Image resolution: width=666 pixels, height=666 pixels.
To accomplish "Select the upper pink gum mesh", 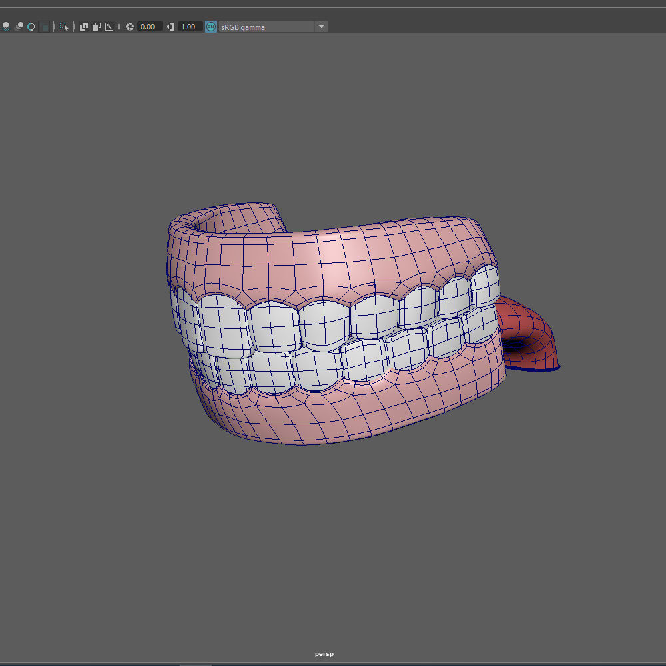I will pyautogui.click(x=333, y=260).
